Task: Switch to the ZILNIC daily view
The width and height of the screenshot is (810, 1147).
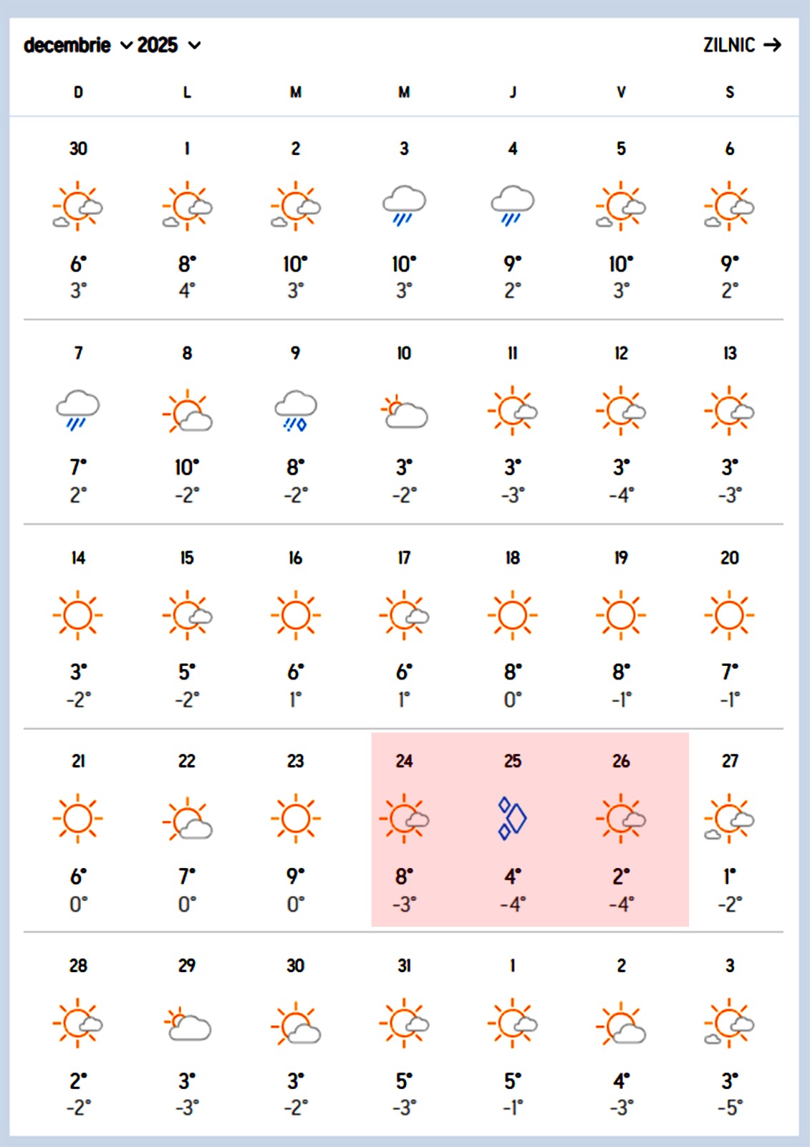Action: click(741, 45)
